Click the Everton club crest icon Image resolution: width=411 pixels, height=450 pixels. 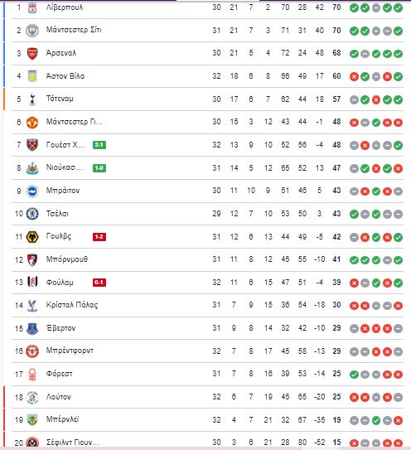[32, 329]
